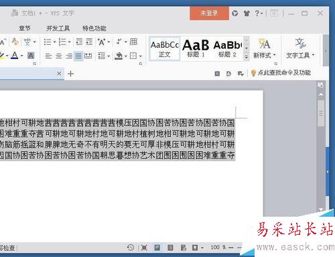Open the paragraph dialog launcher
This screenshot has width=335, height=257.
(x=141, y=64)
